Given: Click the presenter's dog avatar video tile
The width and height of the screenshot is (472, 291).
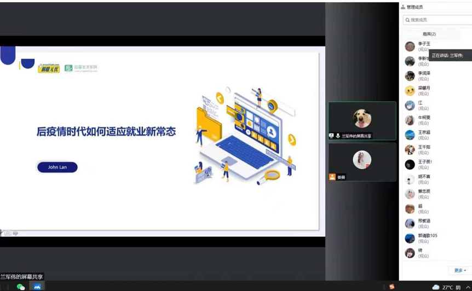Looking at the screenshot, I should point(362,118).
